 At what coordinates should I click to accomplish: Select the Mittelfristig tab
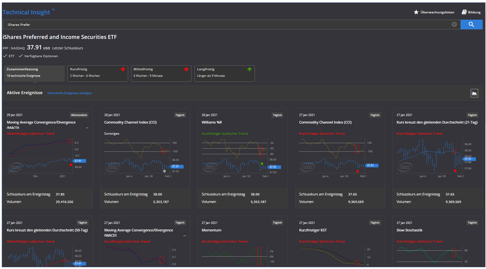pyautogui.click(x=161, y=74)
